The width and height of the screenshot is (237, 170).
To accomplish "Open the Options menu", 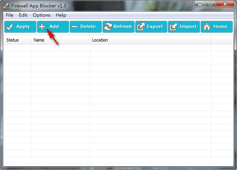I will (x=41, y=15).
